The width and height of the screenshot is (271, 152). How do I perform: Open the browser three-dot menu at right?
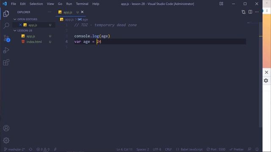(x=267, y=11)
